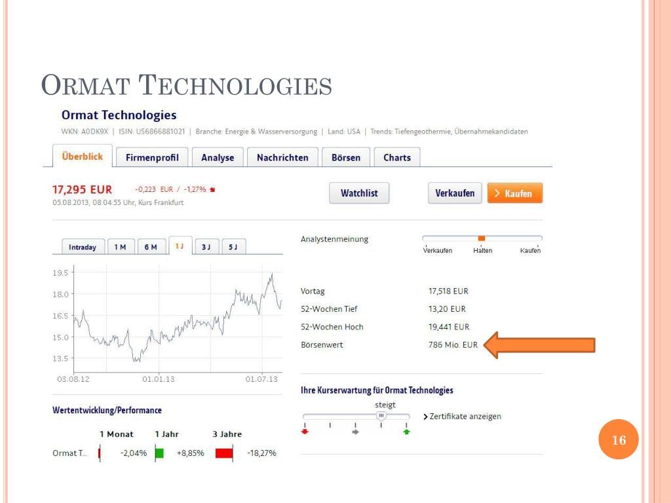Click the red price-down arrow icon
The image size is (671, 503).
(212, 189)
